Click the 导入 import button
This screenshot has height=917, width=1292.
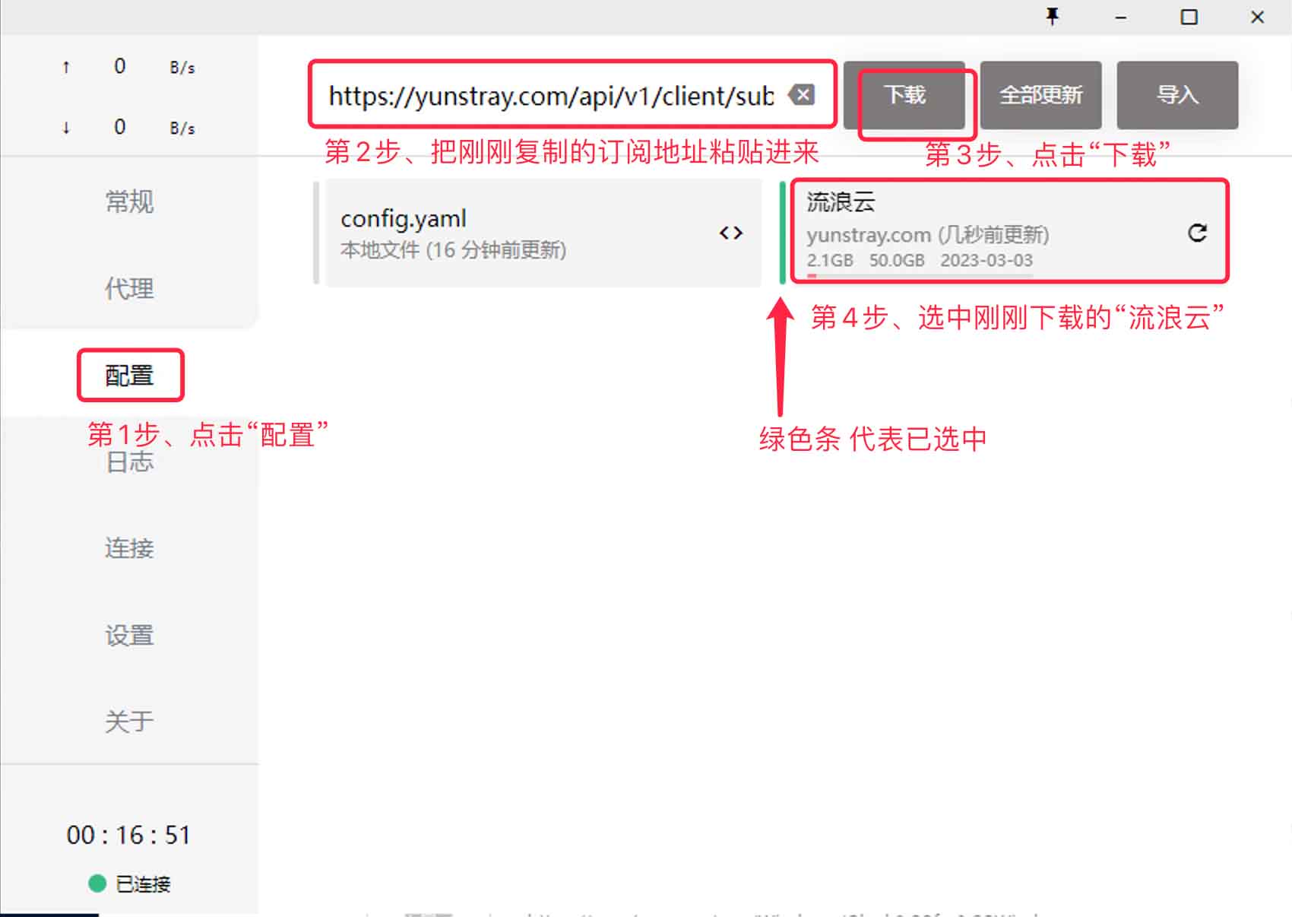1177,95
